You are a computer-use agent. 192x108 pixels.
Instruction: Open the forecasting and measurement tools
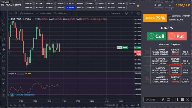(4, 44)
